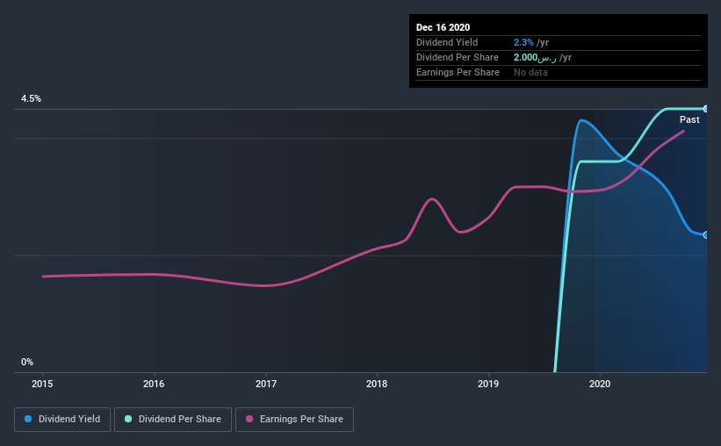Toggle the Dividend Per Share legend button
Viewport: 721px width, 446px height.
pyautogui.click(x=173, y=420)
